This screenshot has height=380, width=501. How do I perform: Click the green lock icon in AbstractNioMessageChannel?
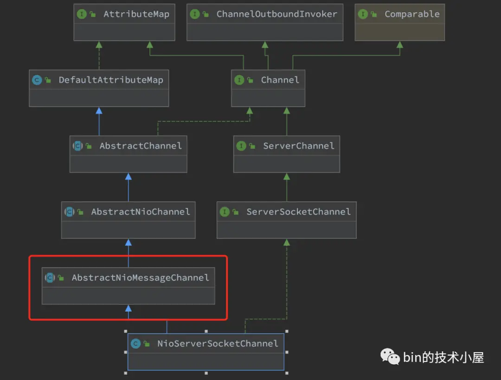pos(61,278)
